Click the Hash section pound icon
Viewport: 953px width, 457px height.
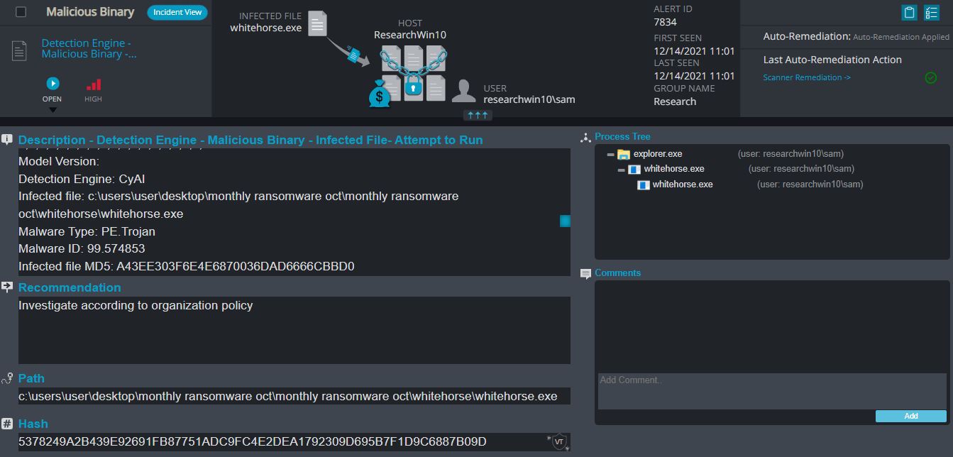click(x=7, y=424)
